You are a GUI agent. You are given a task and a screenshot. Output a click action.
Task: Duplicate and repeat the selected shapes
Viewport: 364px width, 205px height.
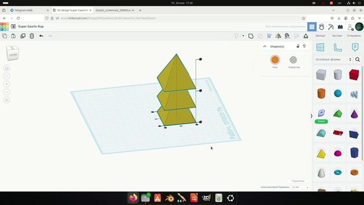[x=23, y=36]
